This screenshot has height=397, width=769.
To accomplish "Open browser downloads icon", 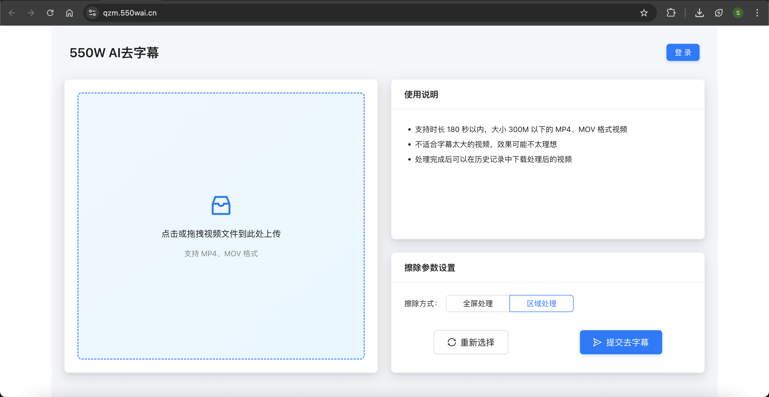I will 700,13.
